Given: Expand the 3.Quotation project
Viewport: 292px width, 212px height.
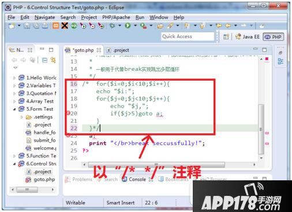Looking at the screenshot, I should coord(14,93).
